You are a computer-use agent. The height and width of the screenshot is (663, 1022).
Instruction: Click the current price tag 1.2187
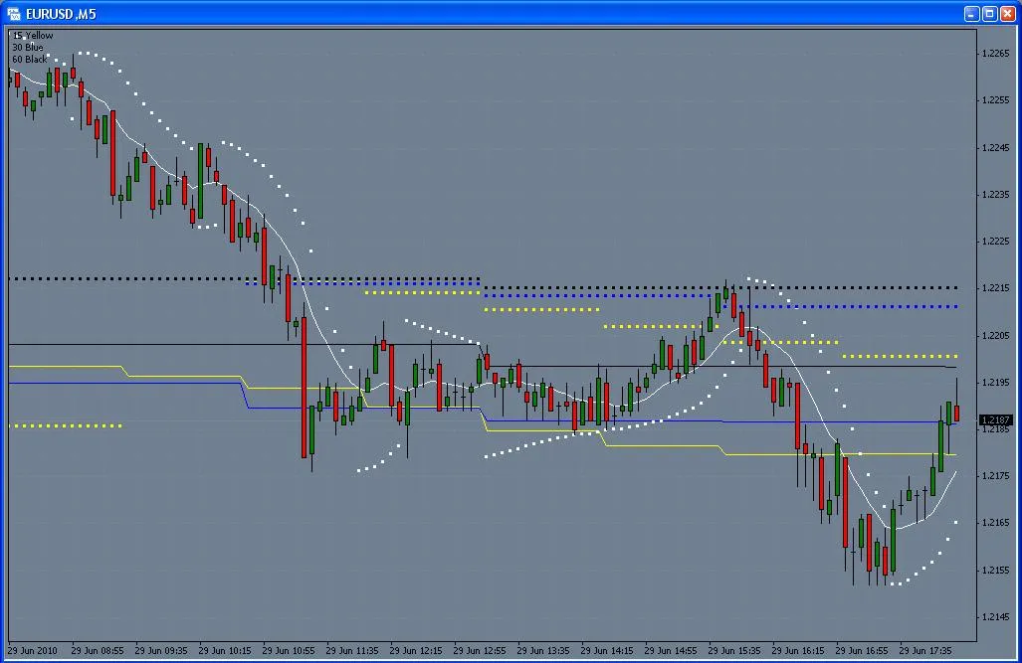tap(995, 419)
